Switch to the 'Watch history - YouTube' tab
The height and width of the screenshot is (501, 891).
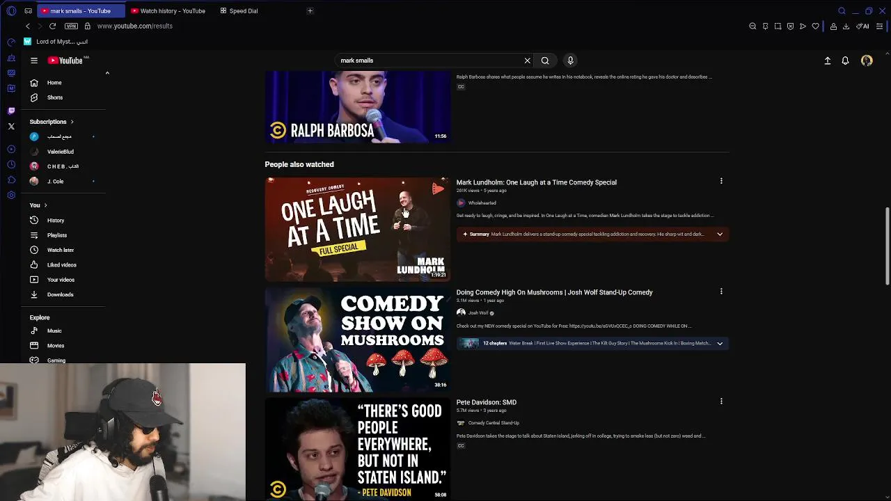168,10
